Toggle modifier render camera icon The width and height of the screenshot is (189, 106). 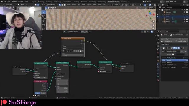[178, 48]
